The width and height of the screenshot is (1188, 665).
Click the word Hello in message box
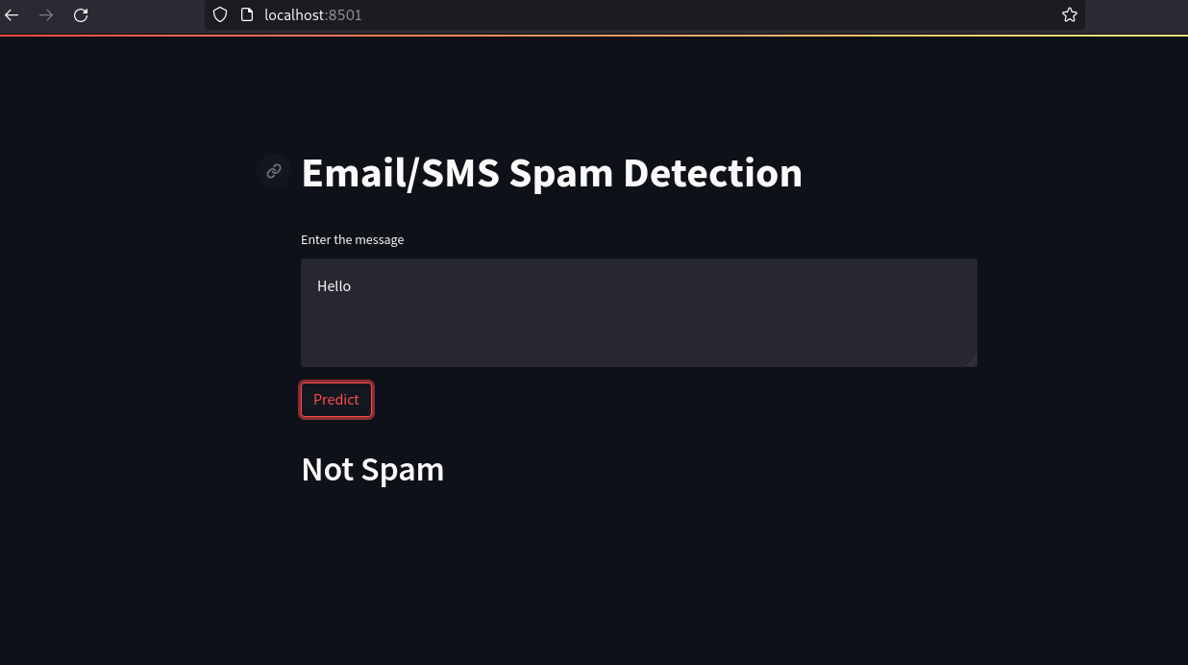(334, 286)
